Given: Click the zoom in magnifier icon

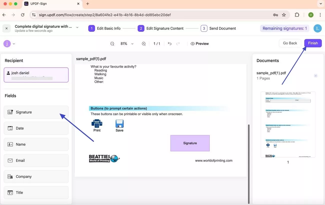Looking at the screenshot, I should (x=144, y=44).
